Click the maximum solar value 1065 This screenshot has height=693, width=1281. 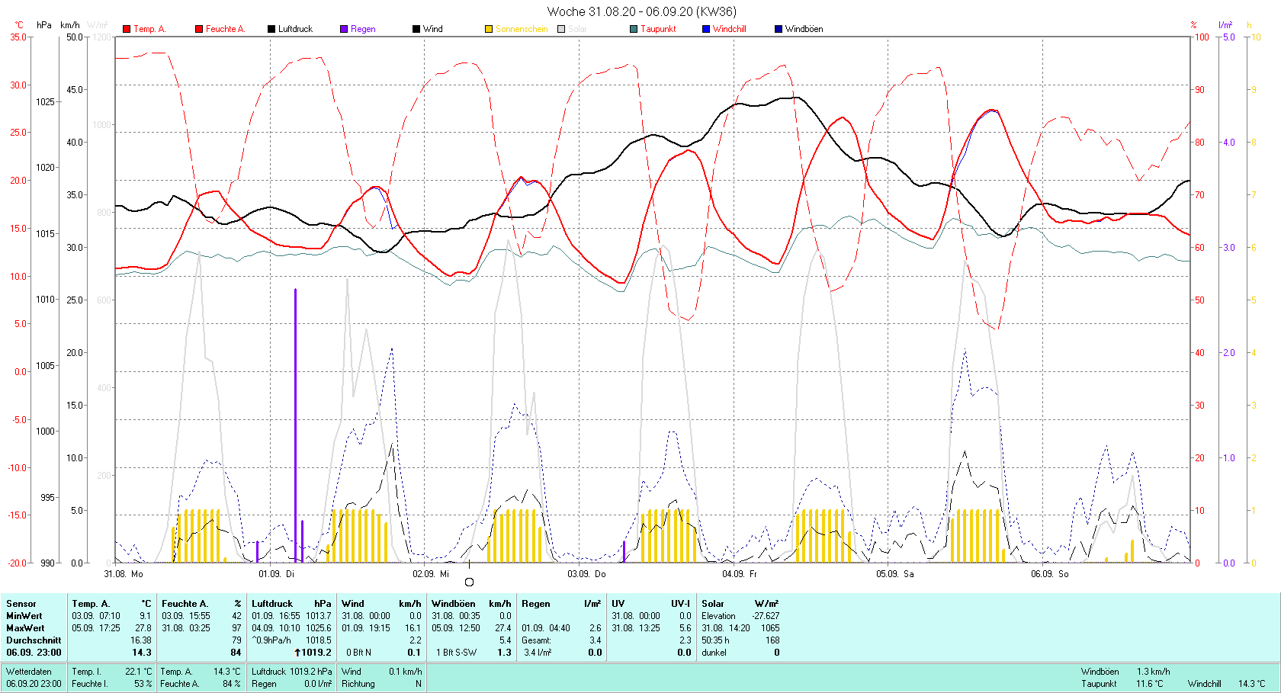point(770,628)
